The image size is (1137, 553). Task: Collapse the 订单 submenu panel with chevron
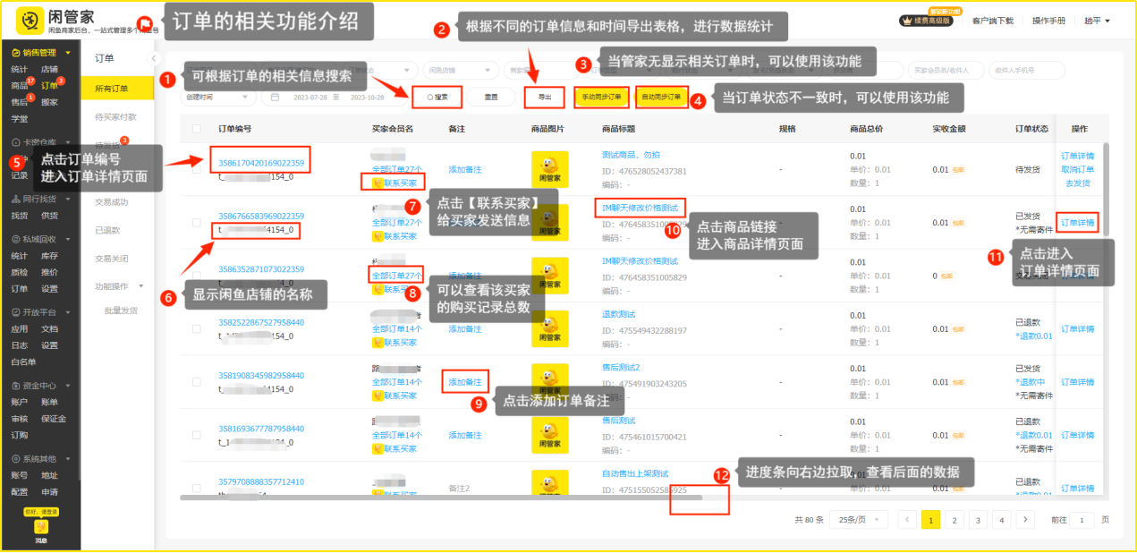click(153, 58)
